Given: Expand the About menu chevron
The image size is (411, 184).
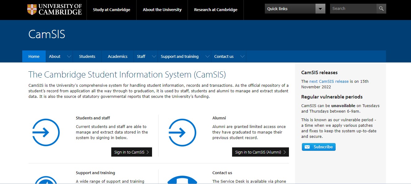Looking at the screenshot, I should (69, 57).
